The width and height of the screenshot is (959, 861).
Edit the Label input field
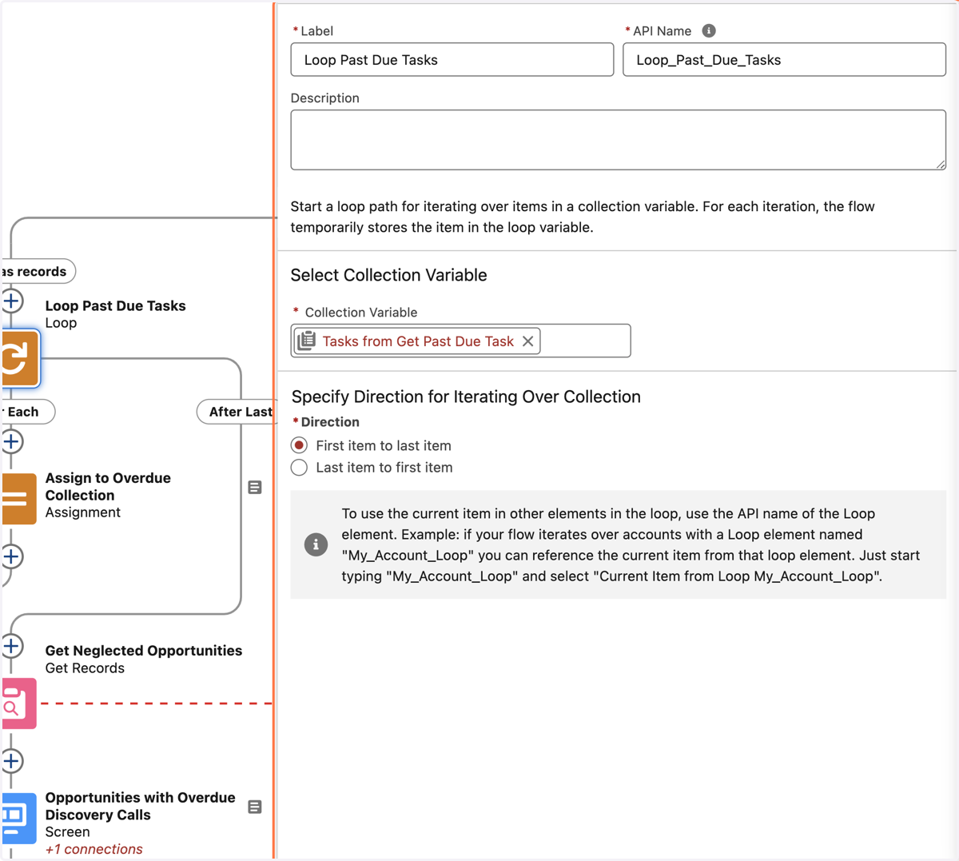click(x=452, y=60)
